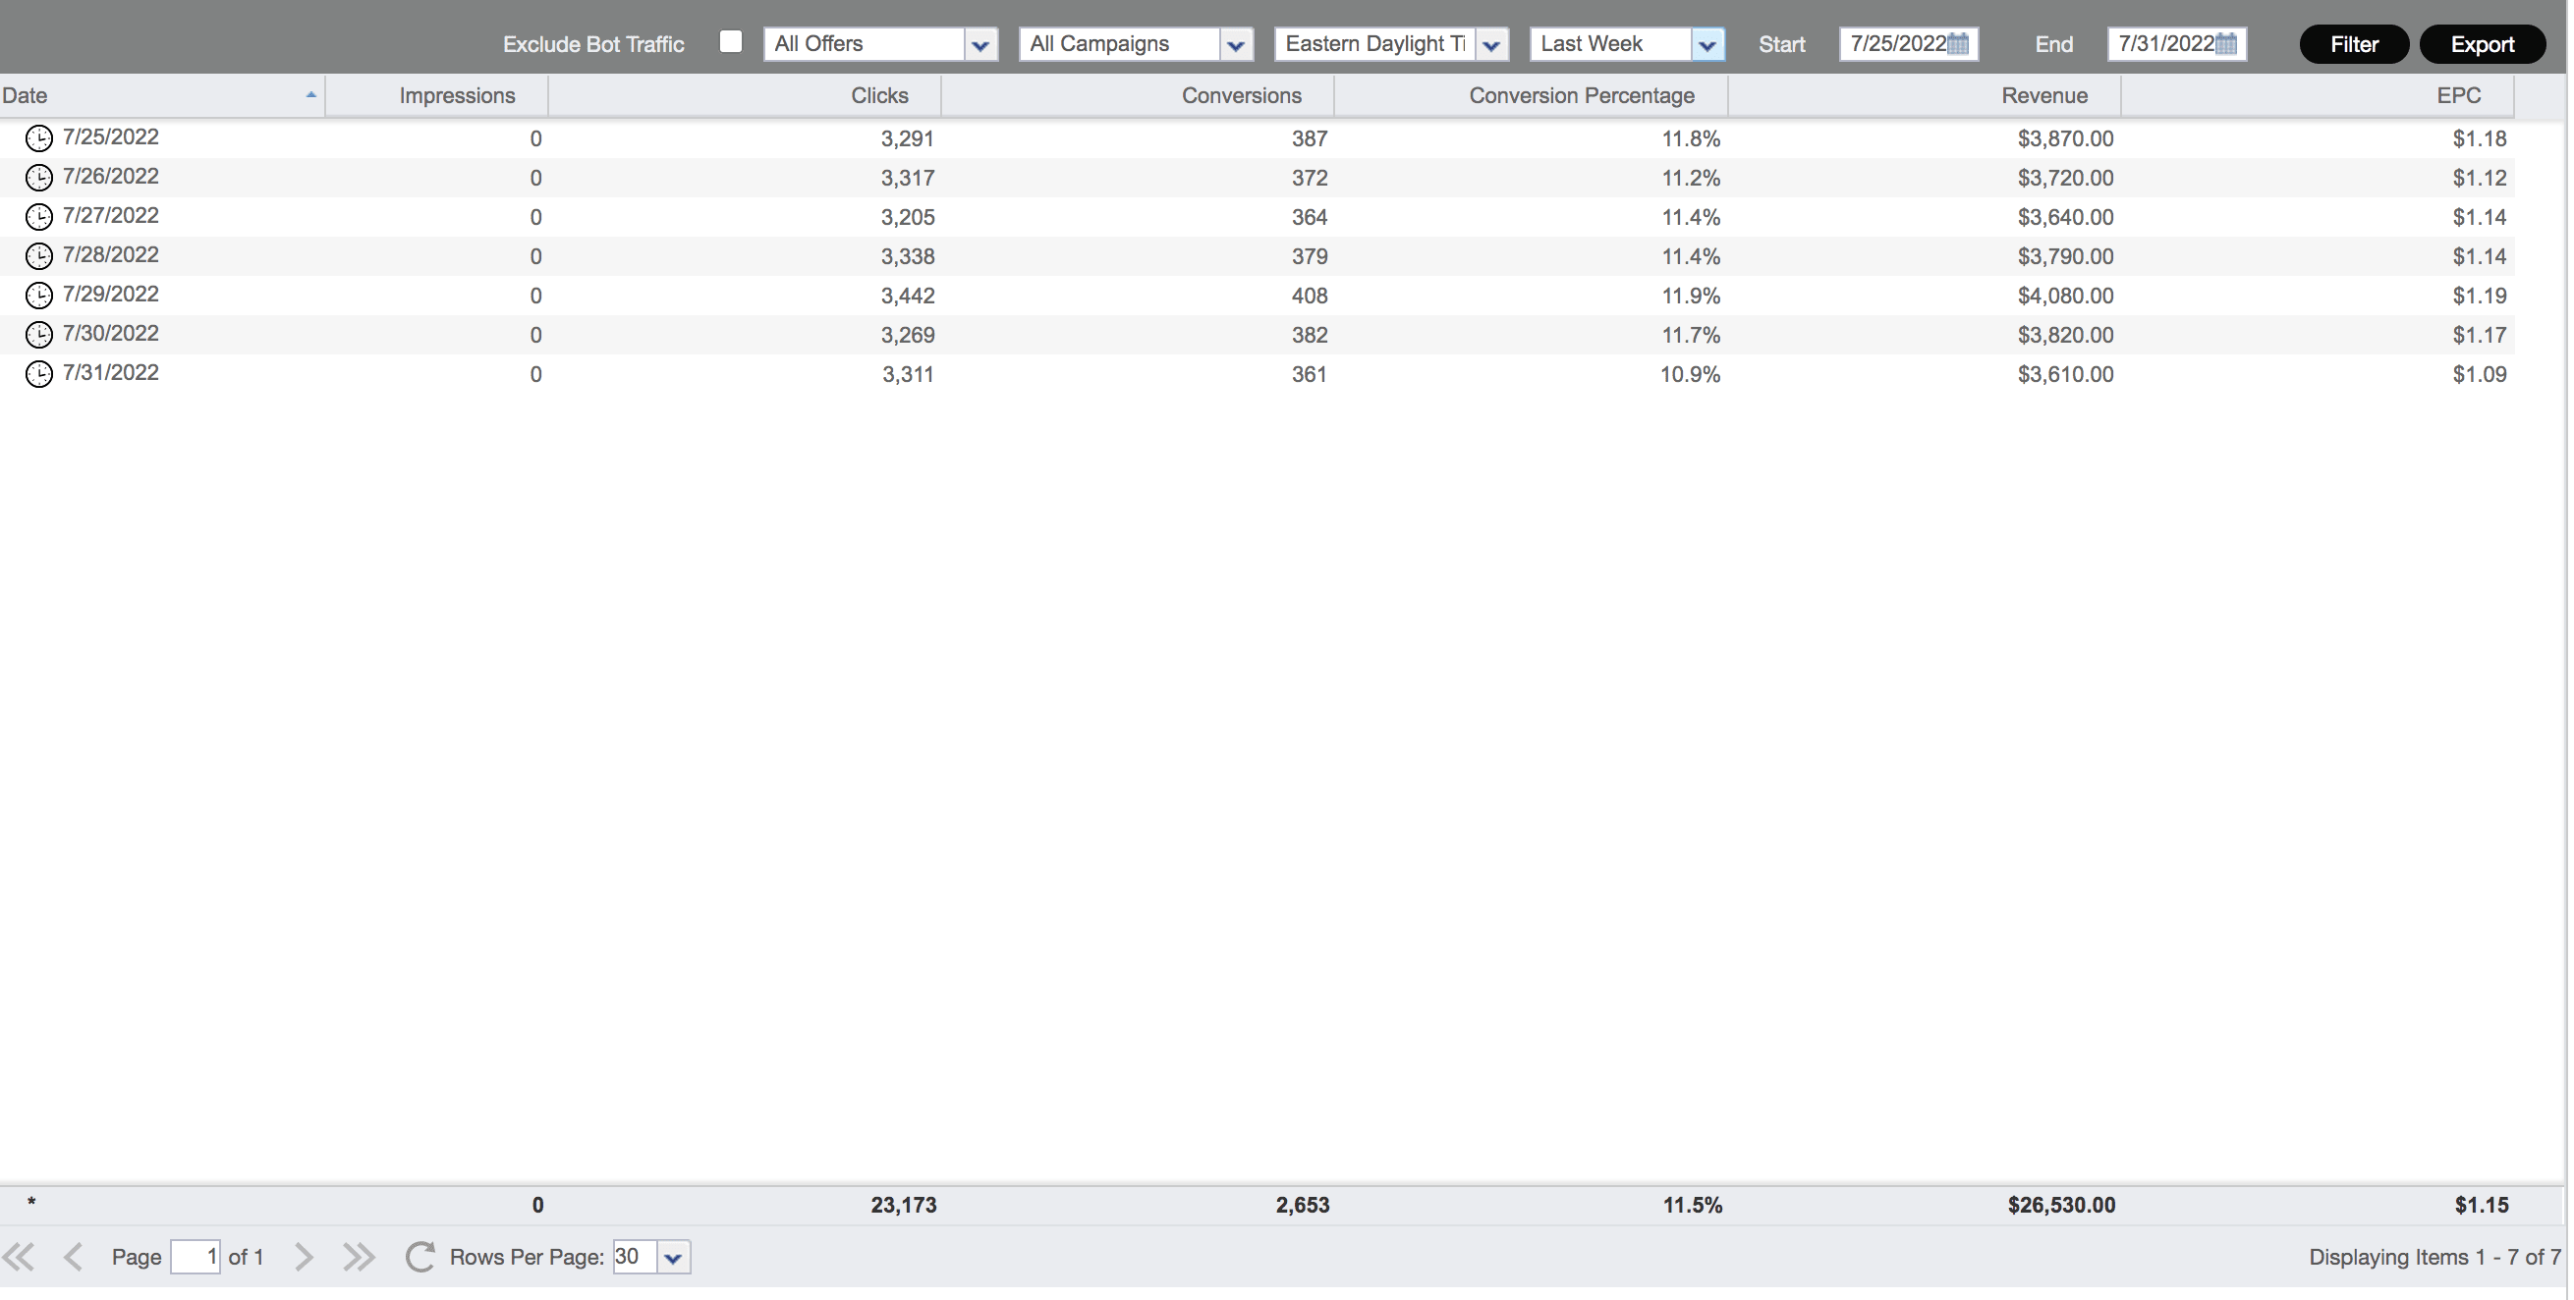This screenshot has height=1300, width=2574.
Task: Open the Rows Per Page dropdown
Action: pos(675,1259)
